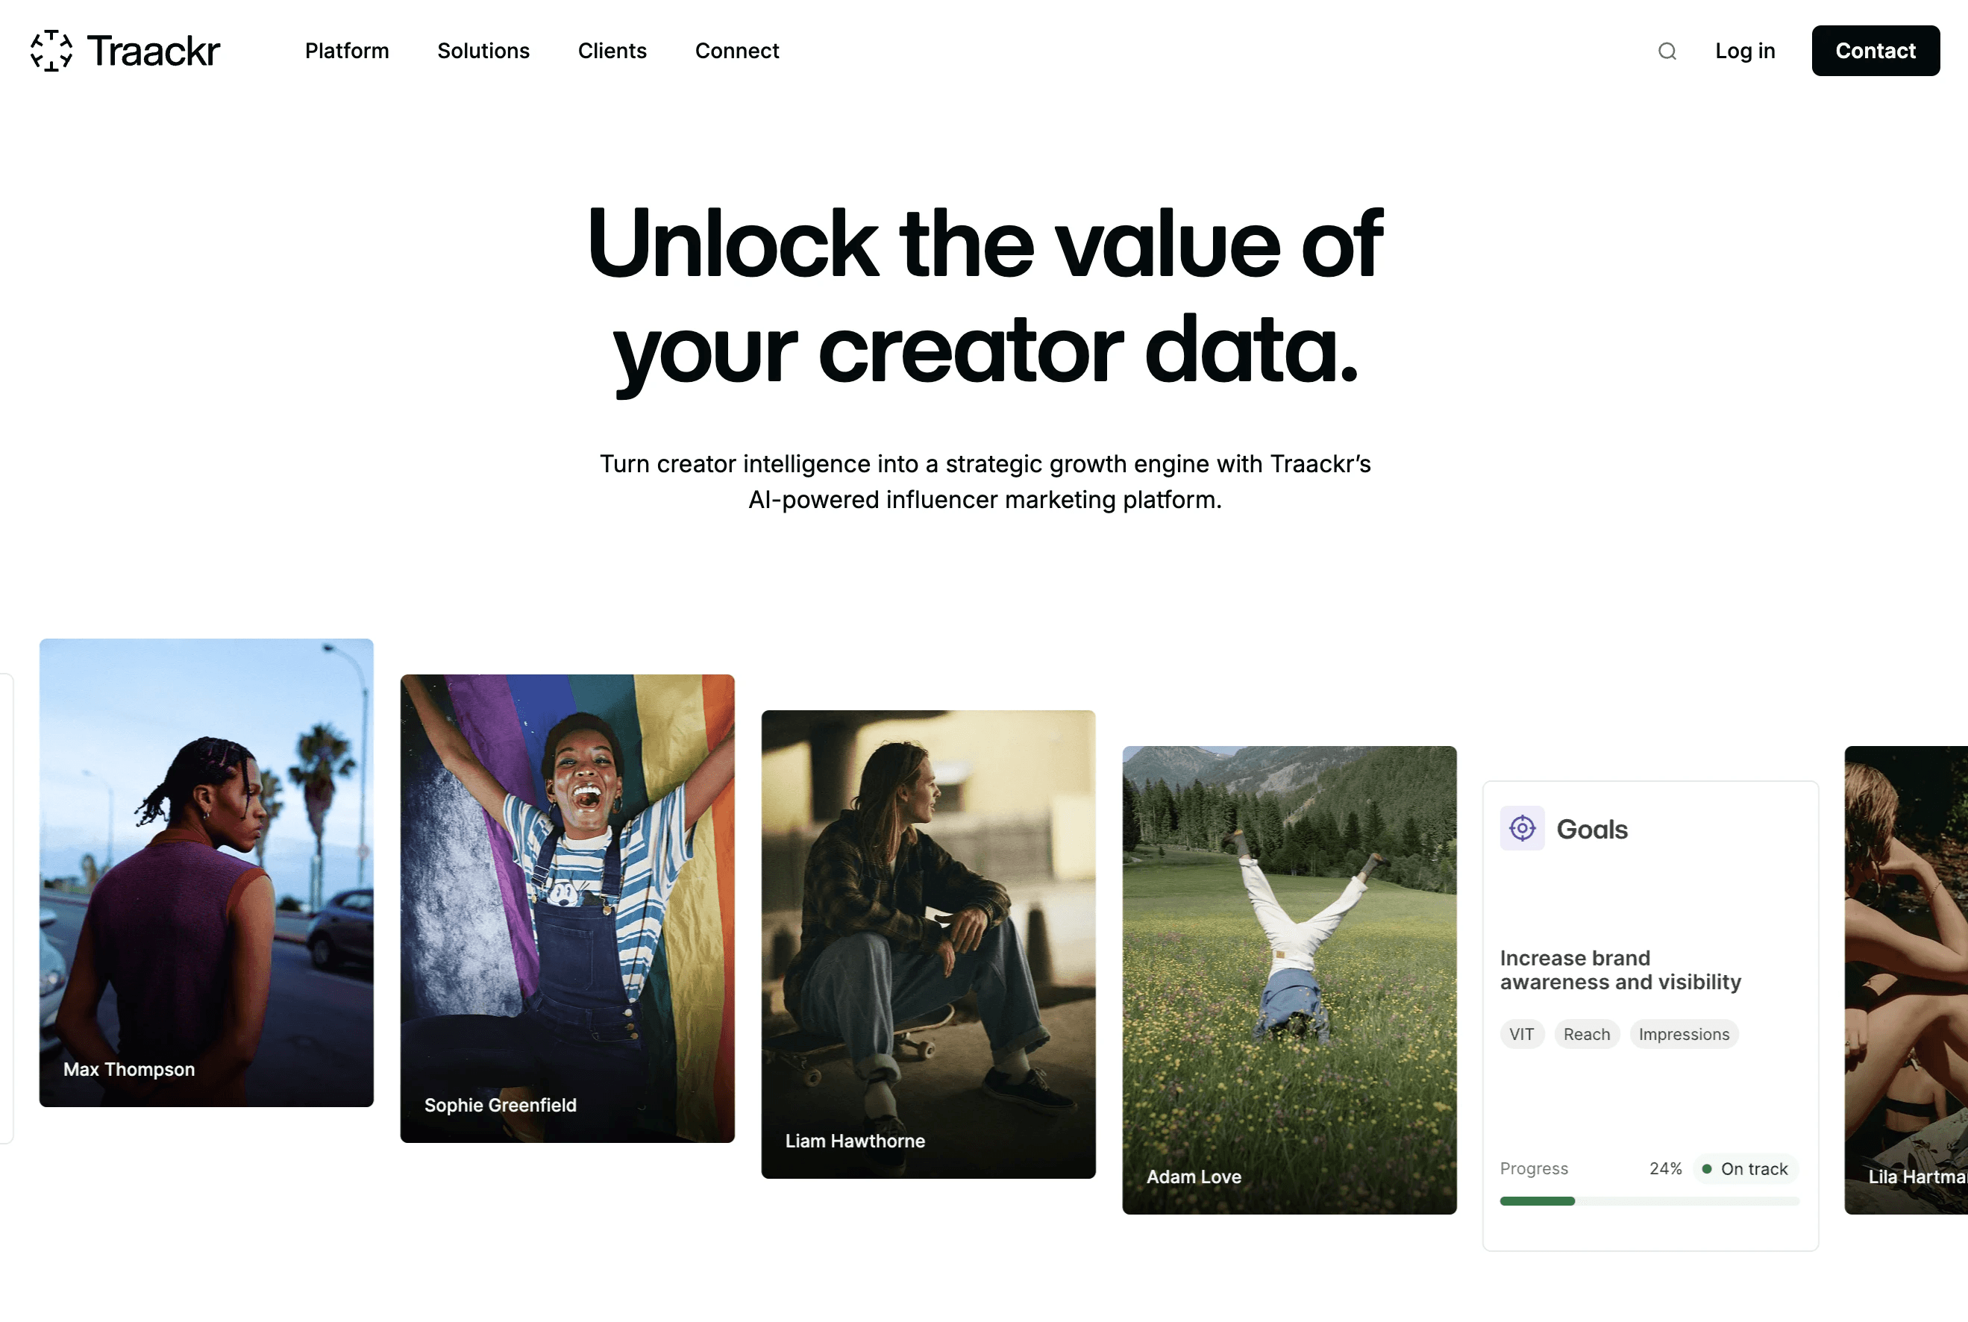
Task: Open the search magnifier icon
Action: (1667, 51)
